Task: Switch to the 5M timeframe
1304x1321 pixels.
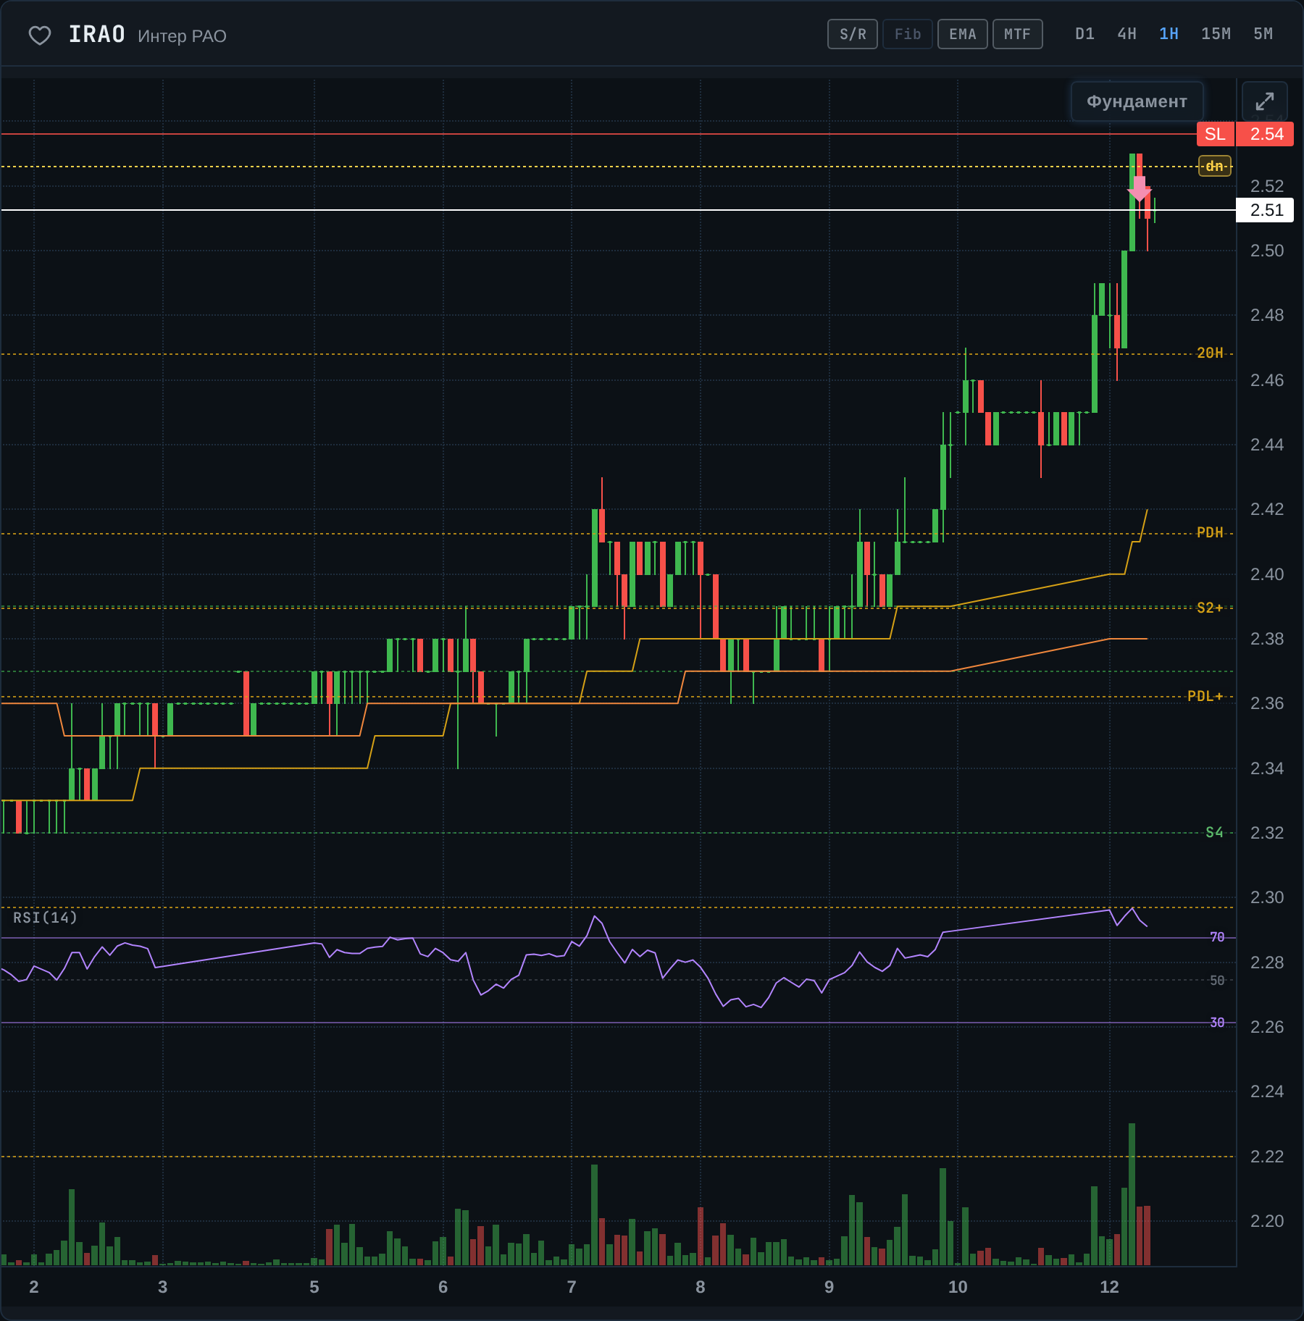Action: pos(1263,34)
